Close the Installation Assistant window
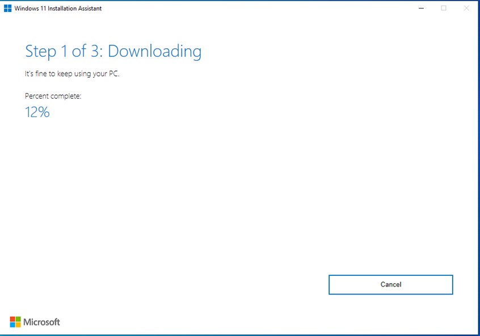480x336 pixels. pos(466,9)
